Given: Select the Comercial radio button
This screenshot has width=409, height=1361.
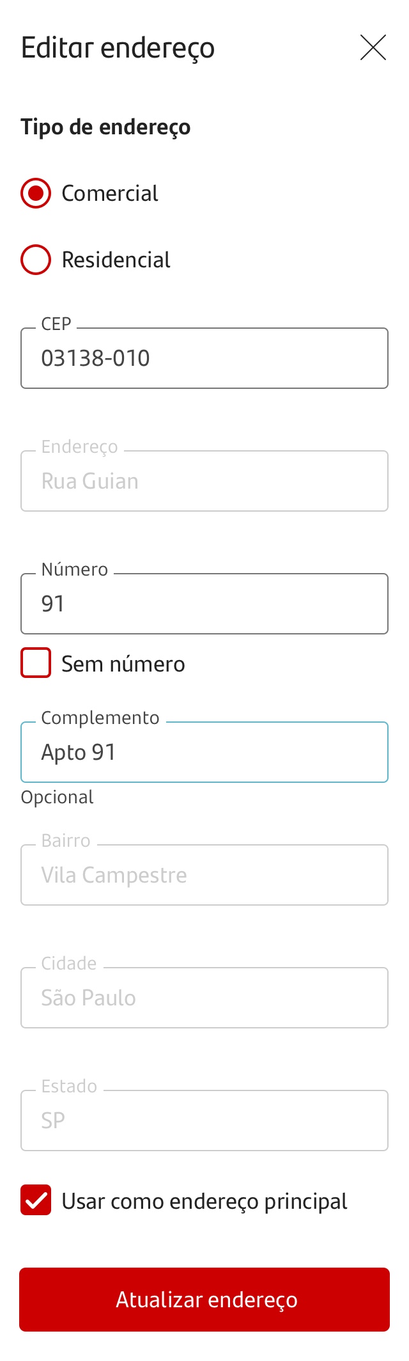Looking at the screenshot, I should coord(36,193).
